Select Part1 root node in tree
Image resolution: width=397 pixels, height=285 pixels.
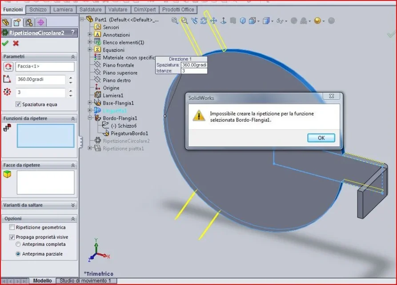click(x=127, y=20)
